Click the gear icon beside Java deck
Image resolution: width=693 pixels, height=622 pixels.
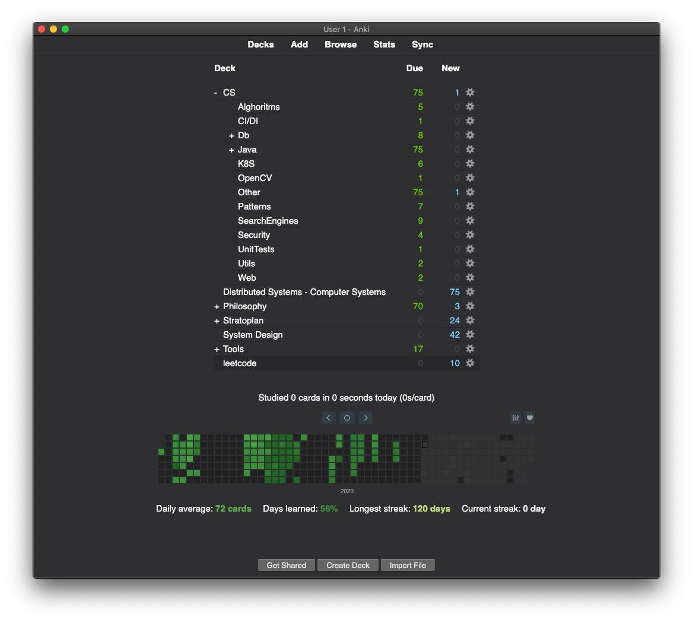pyautogui.click(x=470, y=150)
